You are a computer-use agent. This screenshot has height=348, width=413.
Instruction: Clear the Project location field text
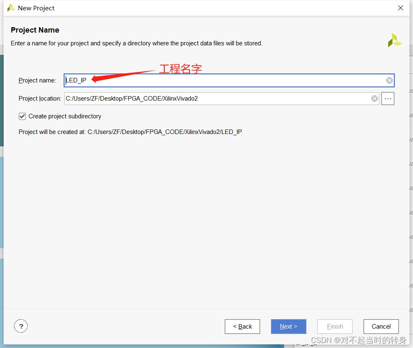click(x=374, y=99)
